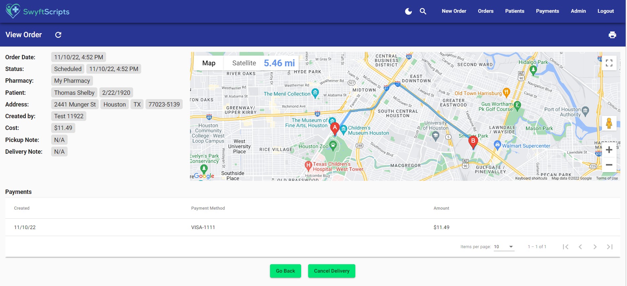This screenshot has height=286, width=627.
Task: Open the Google logo link on the map
Action: pyautogui.click(x=203, y=176)
